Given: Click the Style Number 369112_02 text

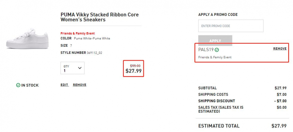Looking at the screenshot, I should coord(81,53).
